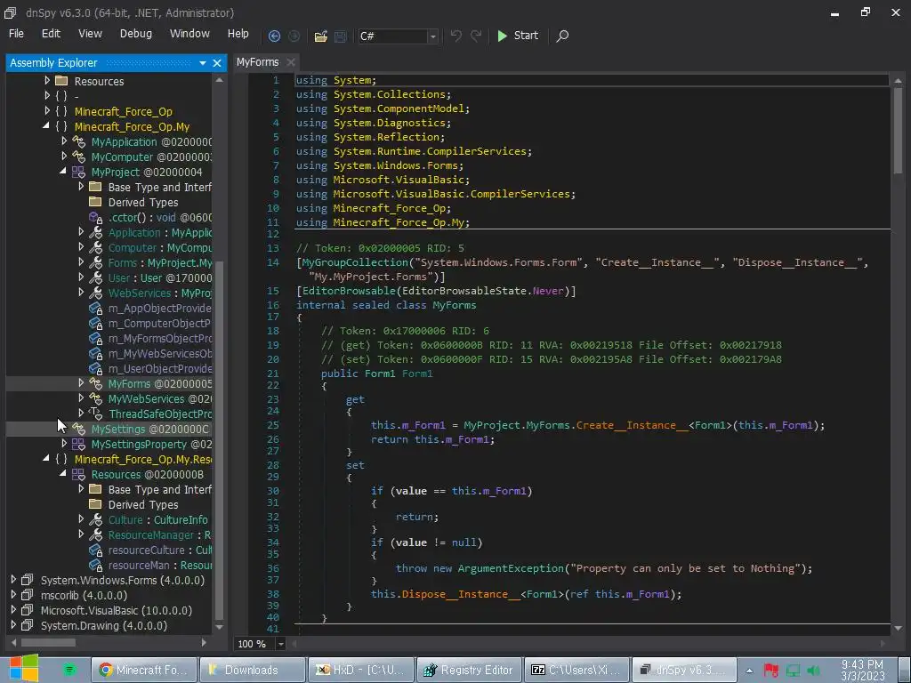Click the Create__Instance__ method link in code

click(632, 425)
